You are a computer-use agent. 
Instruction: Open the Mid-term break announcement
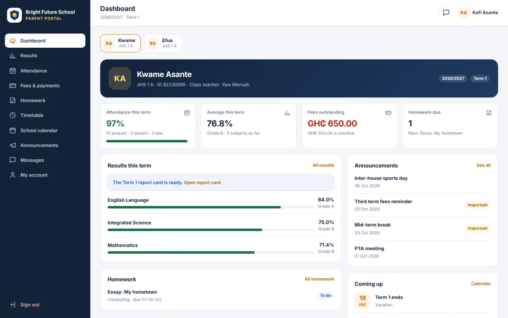(x=422, y=229)
